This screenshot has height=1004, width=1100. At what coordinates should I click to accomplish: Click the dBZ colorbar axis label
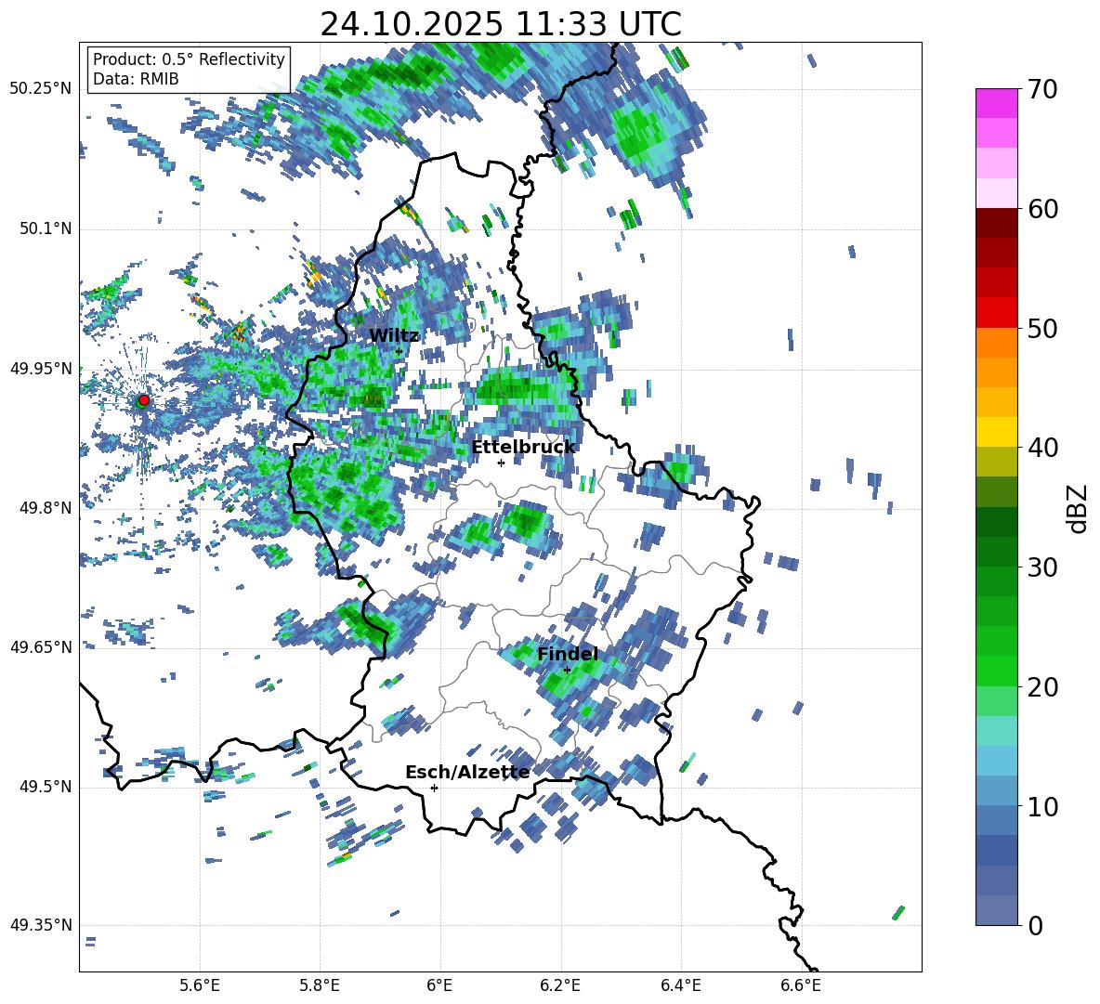(x=1079, y=508)
